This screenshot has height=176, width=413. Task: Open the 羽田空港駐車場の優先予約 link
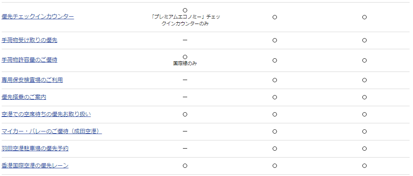(35, 149)
